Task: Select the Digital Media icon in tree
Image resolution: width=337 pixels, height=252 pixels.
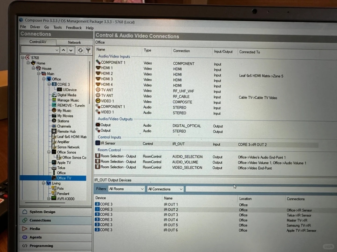Action: coord(54,95)
